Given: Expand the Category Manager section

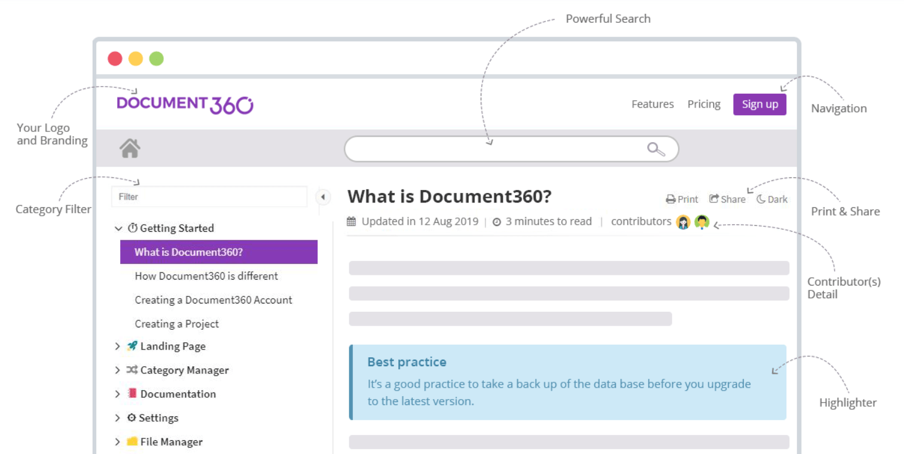Looking at the screenshot, I should 118,370.
